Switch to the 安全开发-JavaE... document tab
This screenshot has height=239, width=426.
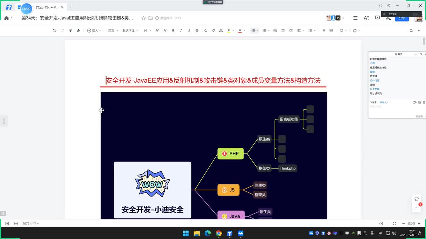[x=42, y=7]
